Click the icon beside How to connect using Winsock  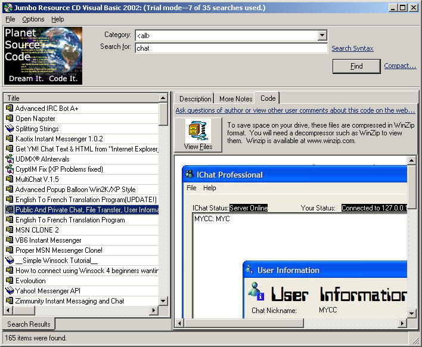(10, 270)
